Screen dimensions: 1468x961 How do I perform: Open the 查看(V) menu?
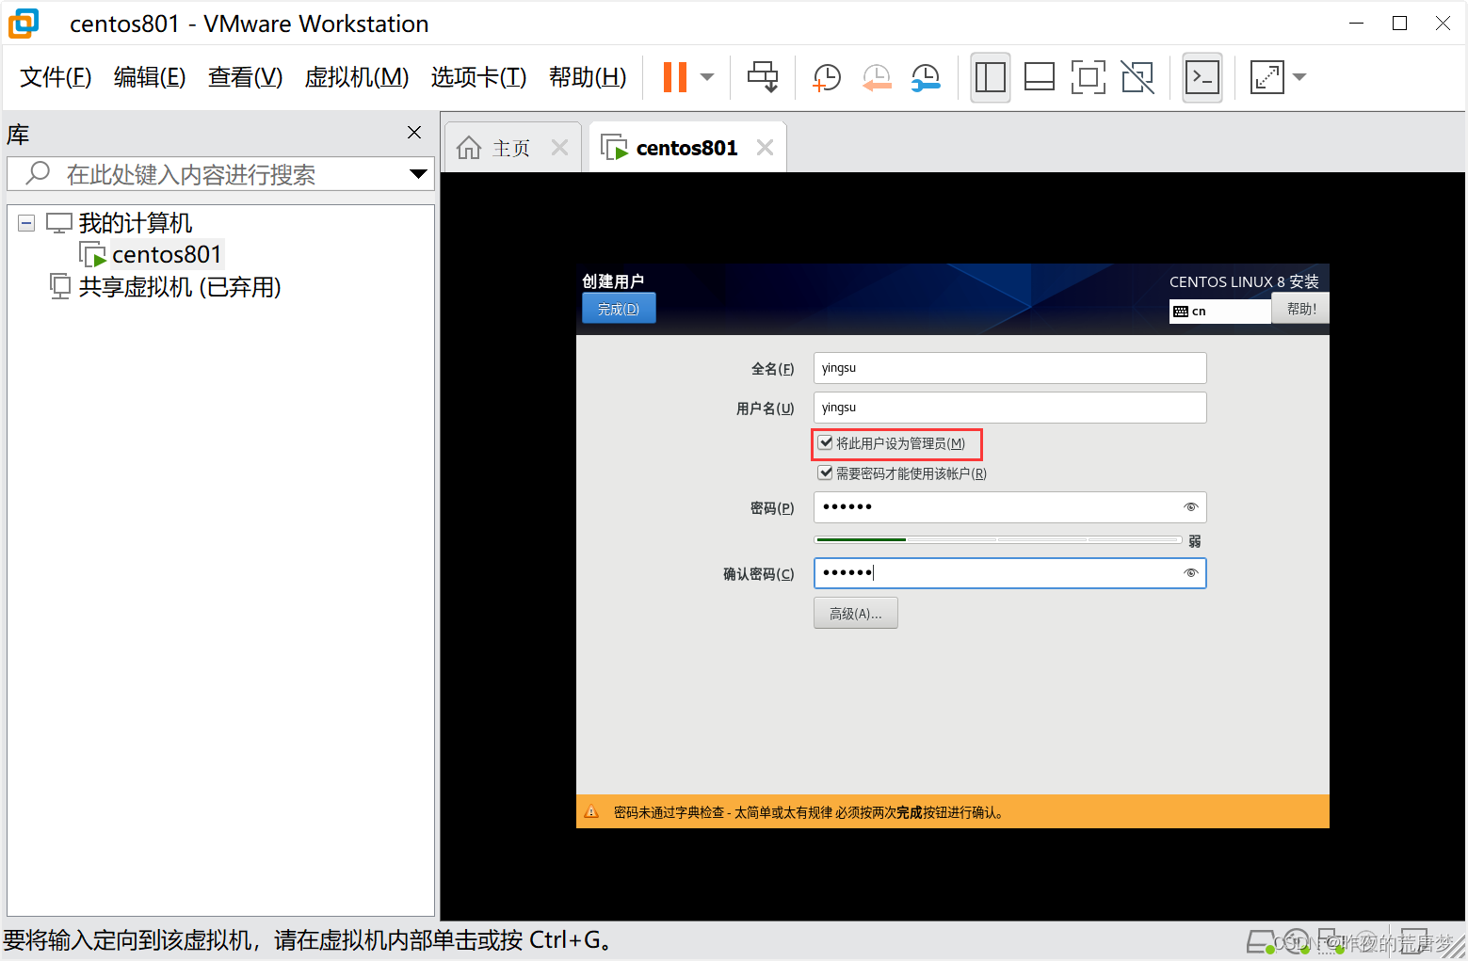245,77
